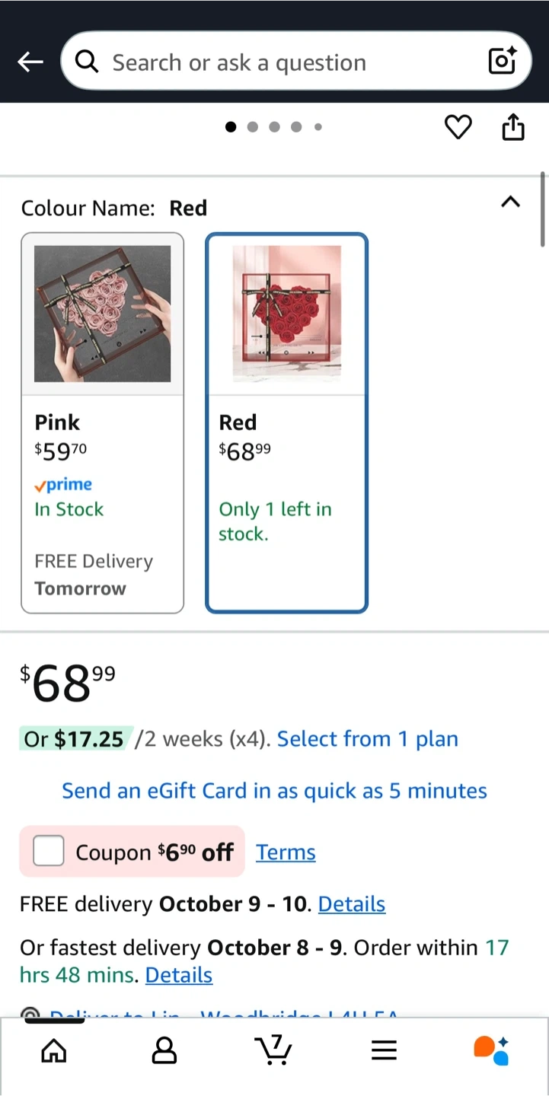The width and height of the screenshot is (549, 1096).
Task: Go to Home tab icon
Action: (x=53, y=1051)
